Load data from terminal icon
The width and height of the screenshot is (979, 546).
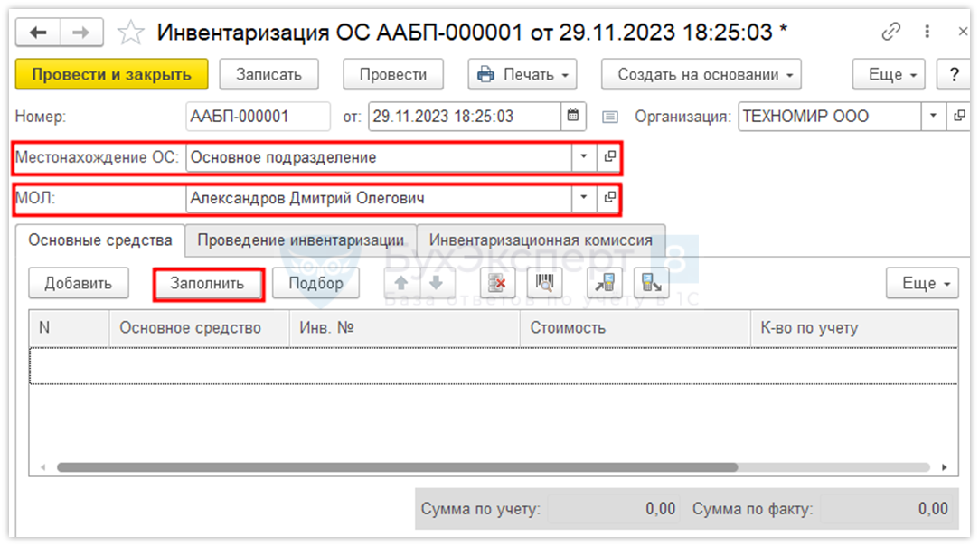tap(605, 283)
